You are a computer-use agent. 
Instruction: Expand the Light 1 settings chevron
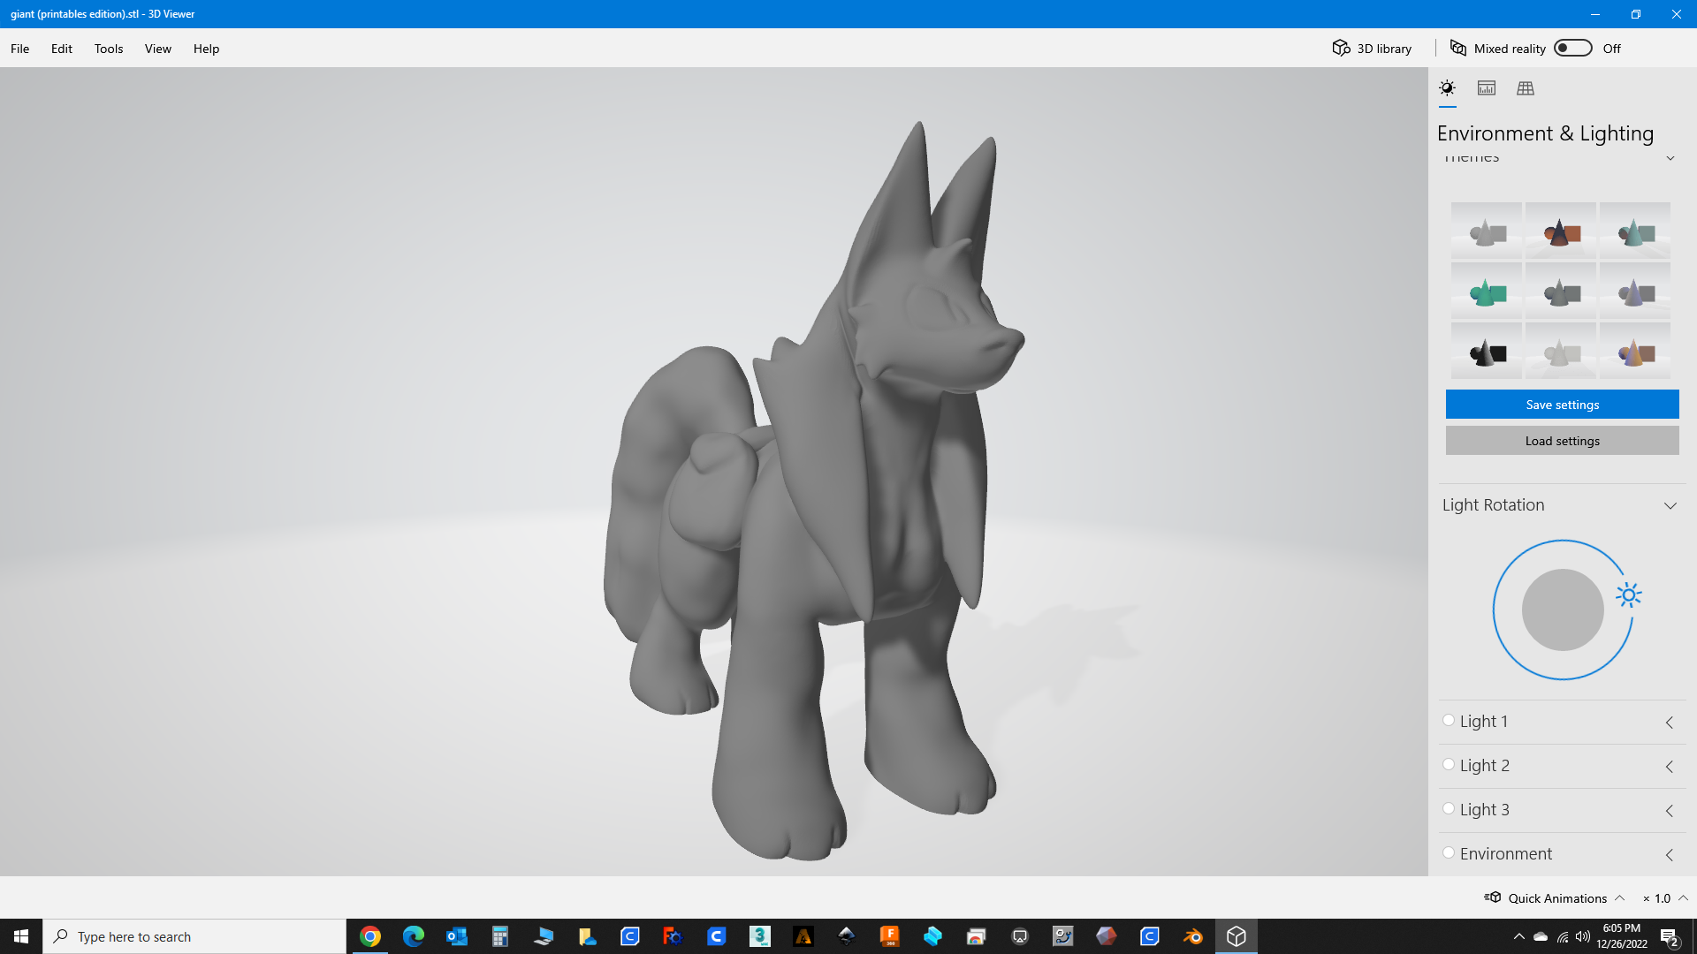point(1670,723)
